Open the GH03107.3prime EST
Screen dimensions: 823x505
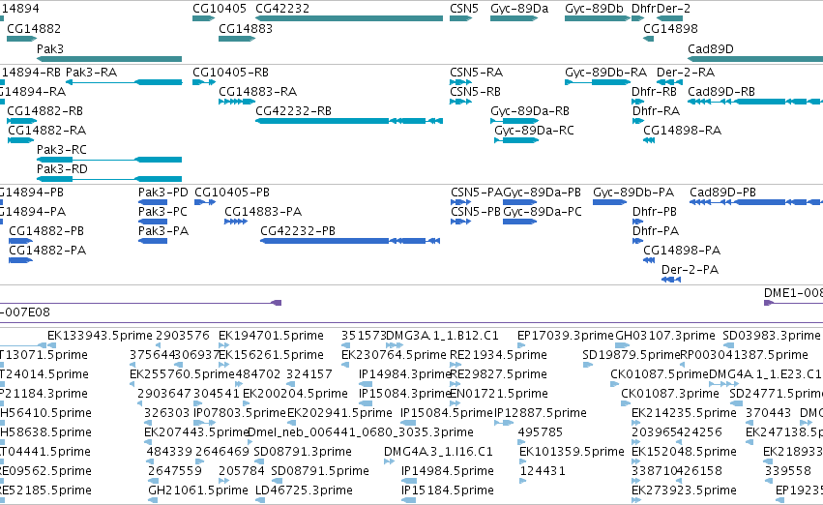click(x=622, y=345)
